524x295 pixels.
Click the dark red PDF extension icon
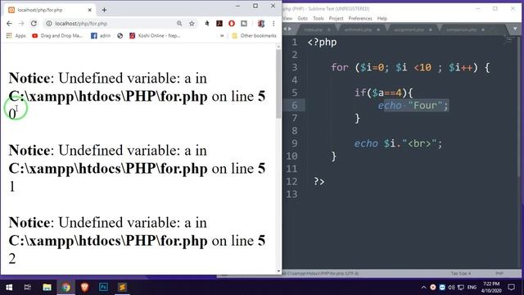[x=219, y=24]
